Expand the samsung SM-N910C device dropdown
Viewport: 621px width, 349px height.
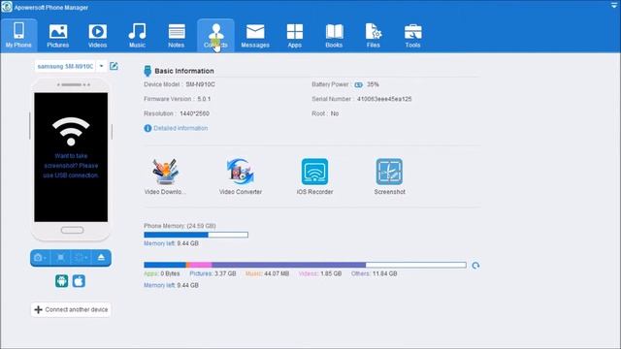click(101, 66)
